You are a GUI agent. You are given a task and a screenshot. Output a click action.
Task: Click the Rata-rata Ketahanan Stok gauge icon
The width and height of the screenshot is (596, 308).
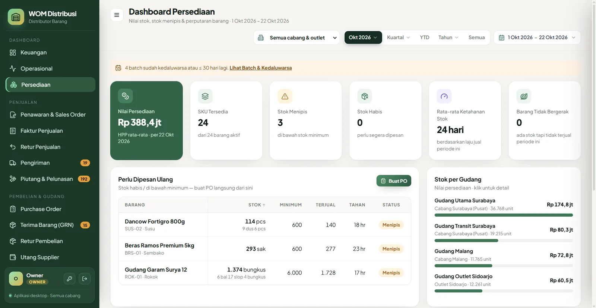pos(444,96)
